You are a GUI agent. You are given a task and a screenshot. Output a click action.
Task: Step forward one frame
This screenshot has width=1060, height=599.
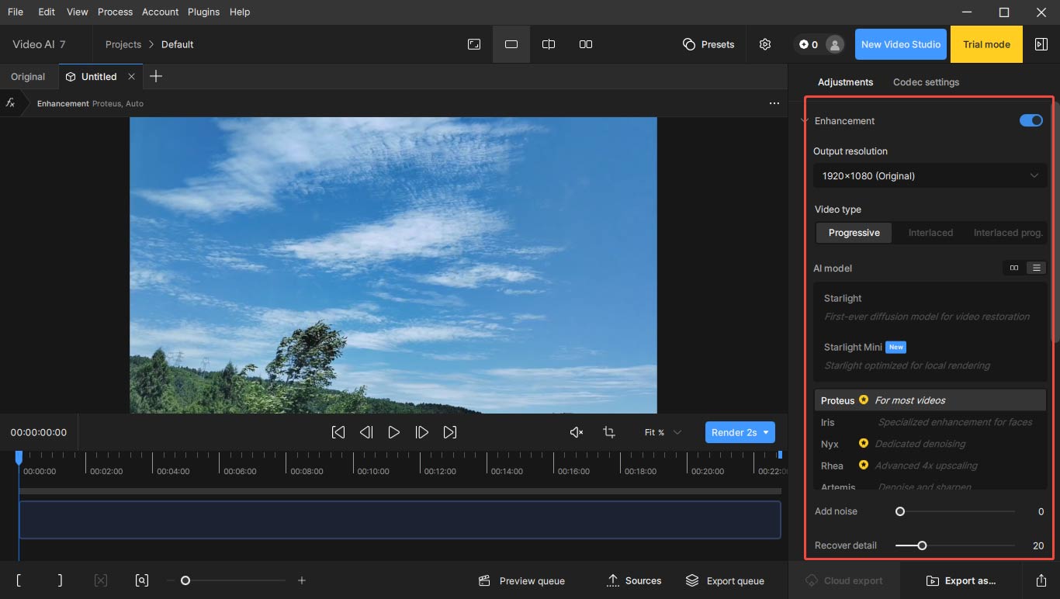pos(422,432)
